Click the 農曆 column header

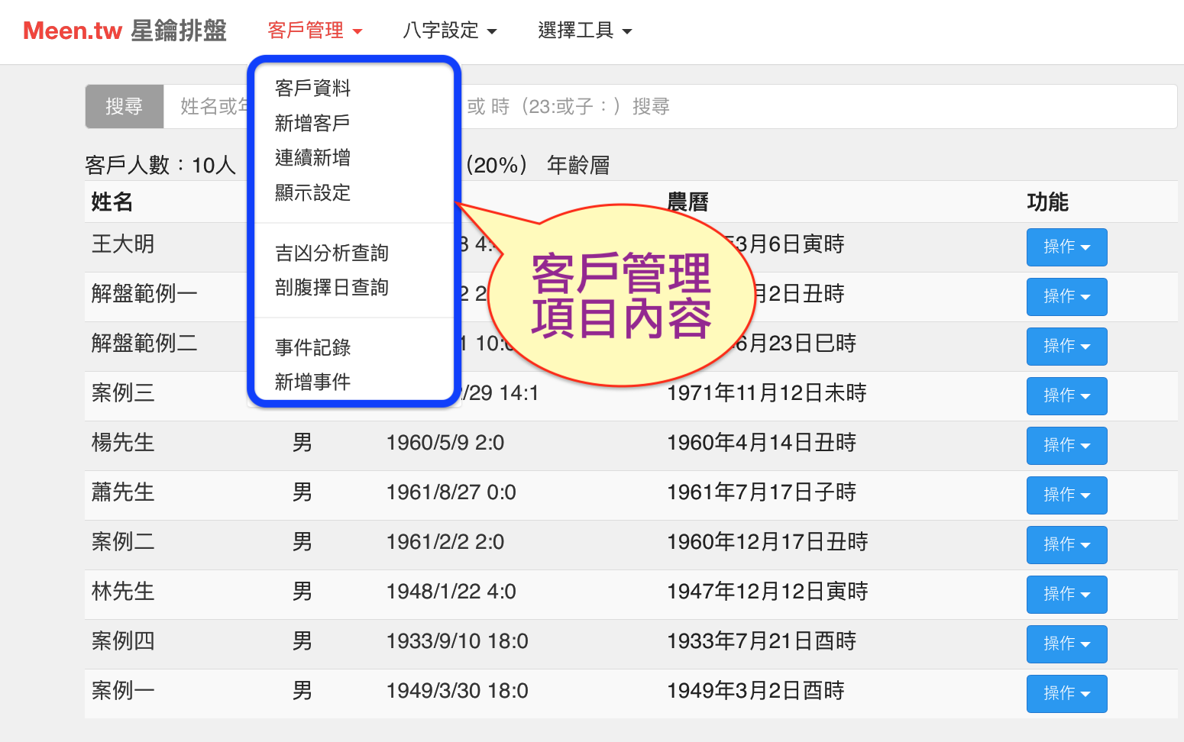pos(687,202)
